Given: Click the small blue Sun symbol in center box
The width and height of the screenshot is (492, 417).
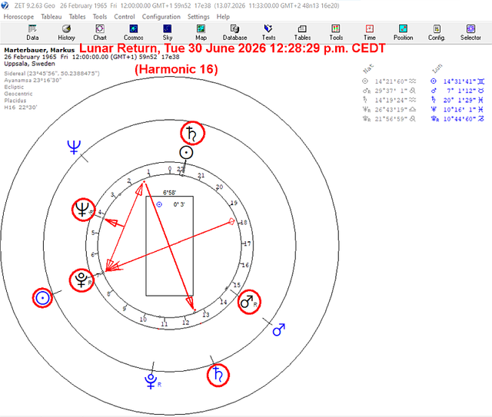Looking at the screenshot, I should tap(159, 204).
